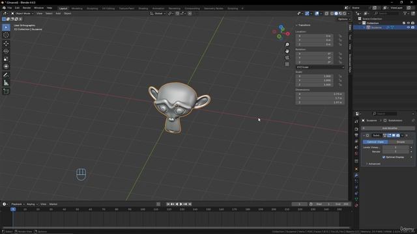The height and width of the screenshot is (234, 417).
Task: Enable solid viewport shading mode
Action: [336, 13]
